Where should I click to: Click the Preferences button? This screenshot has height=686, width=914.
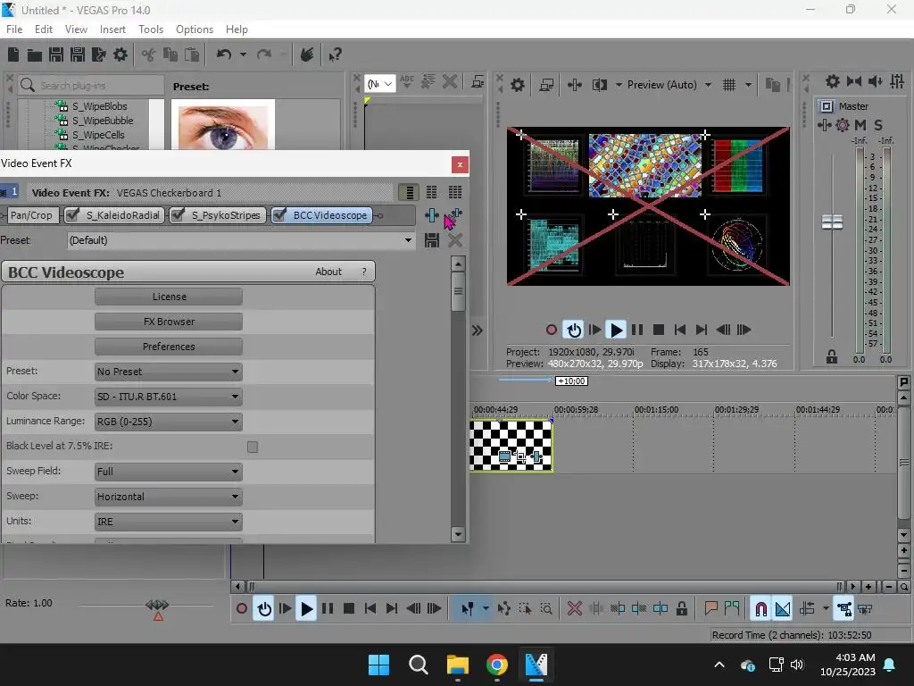click(169, 347)
